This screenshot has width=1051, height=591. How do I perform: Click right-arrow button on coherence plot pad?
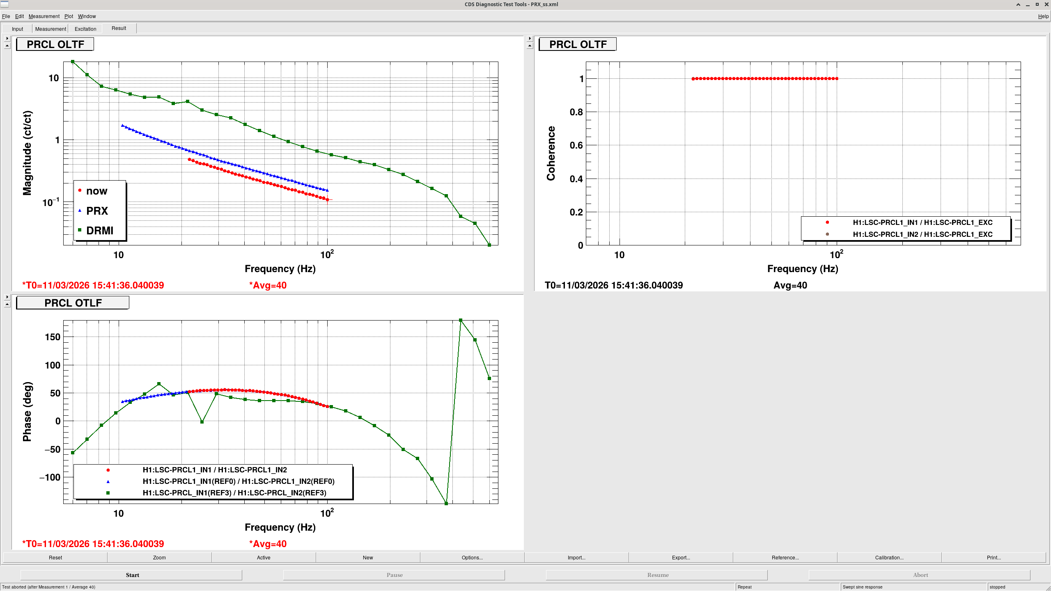(530, 38)
